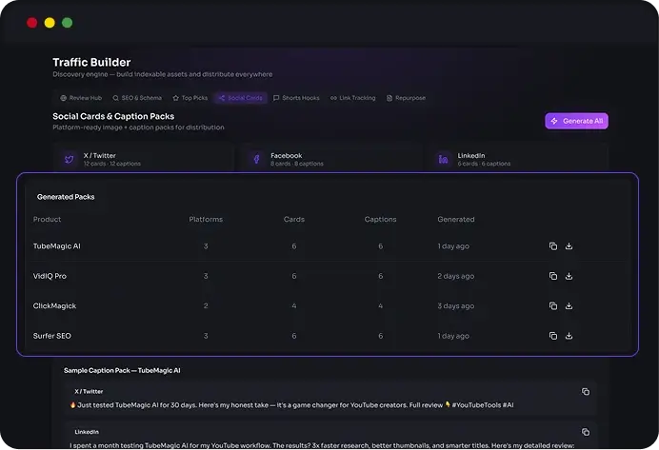
Task: Click the Cards column header
Action: point(293,219)
